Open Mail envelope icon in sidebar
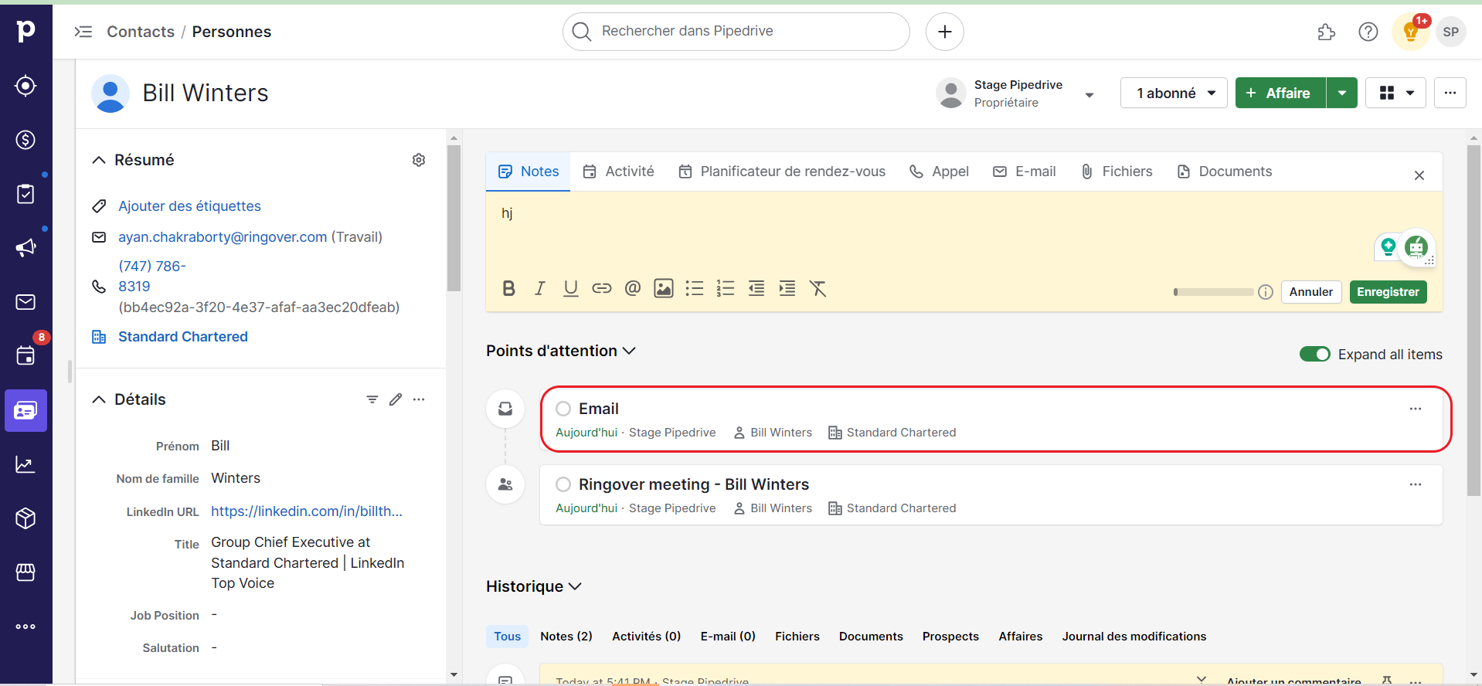1482x686 pixels. (x=25, y=302)
